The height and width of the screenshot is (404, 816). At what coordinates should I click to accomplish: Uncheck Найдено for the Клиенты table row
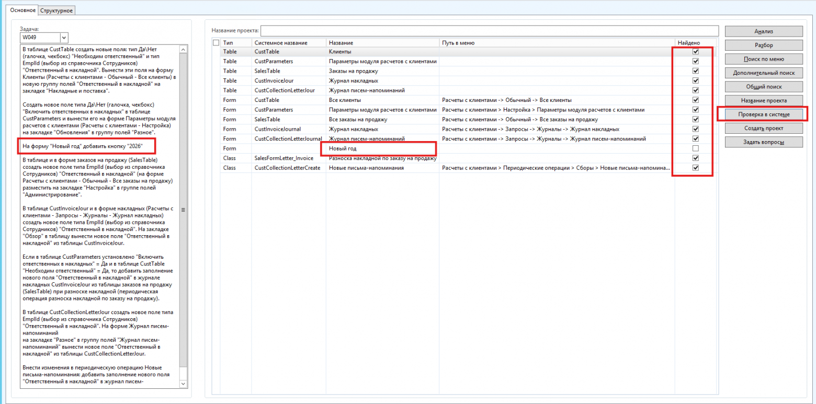695,52
